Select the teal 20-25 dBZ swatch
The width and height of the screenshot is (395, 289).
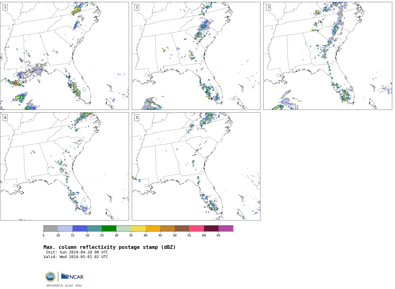94,228
